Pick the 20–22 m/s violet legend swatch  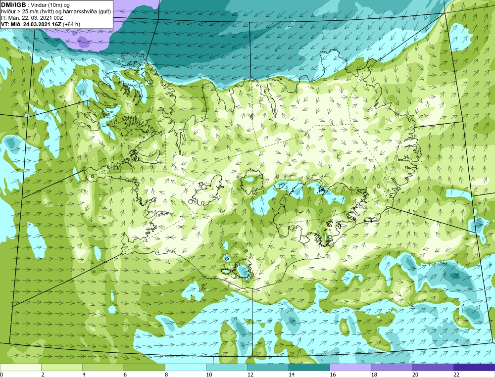click(x=433, y=367)
